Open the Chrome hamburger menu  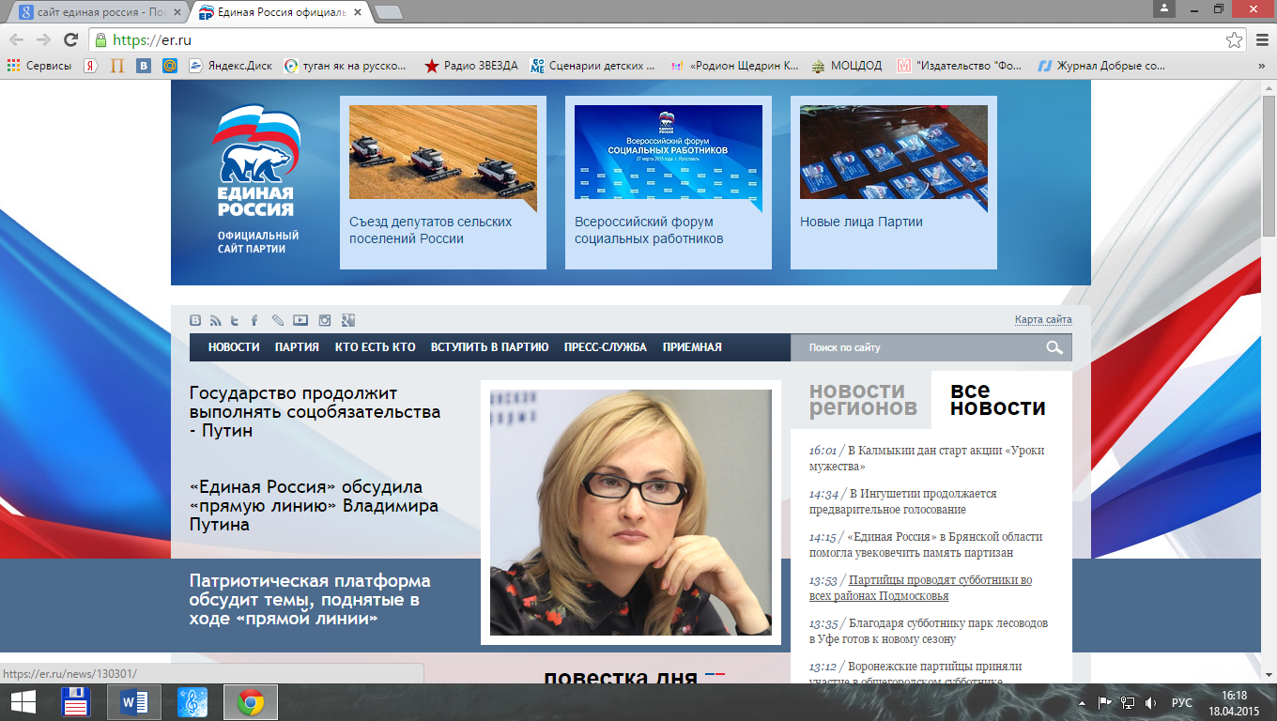point(1262,39)
